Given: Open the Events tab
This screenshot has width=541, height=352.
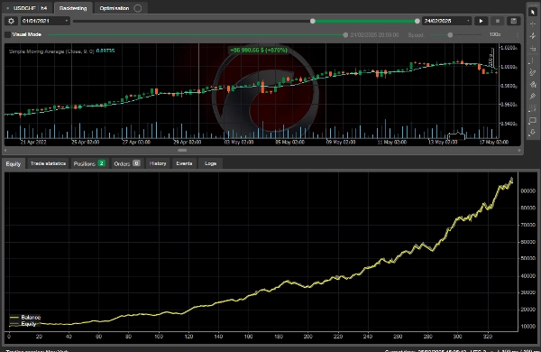Looking at the screenshot, I should 184,163.
